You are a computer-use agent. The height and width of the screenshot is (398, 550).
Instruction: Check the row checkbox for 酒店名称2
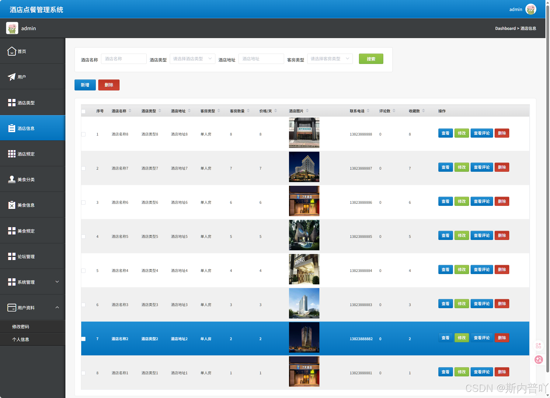[x=83, y=339]
